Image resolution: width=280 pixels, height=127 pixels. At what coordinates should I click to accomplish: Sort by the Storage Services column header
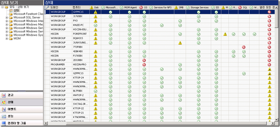[x=198, y=8]
